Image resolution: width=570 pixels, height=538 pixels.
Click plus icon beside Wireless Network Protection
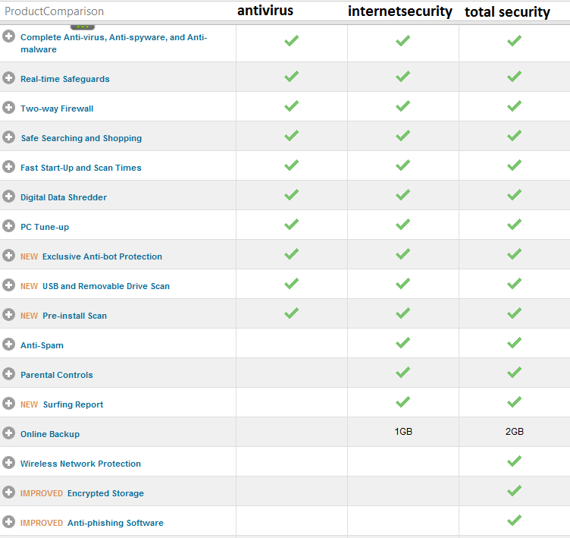pyautogui.click(x=9, y=463)
